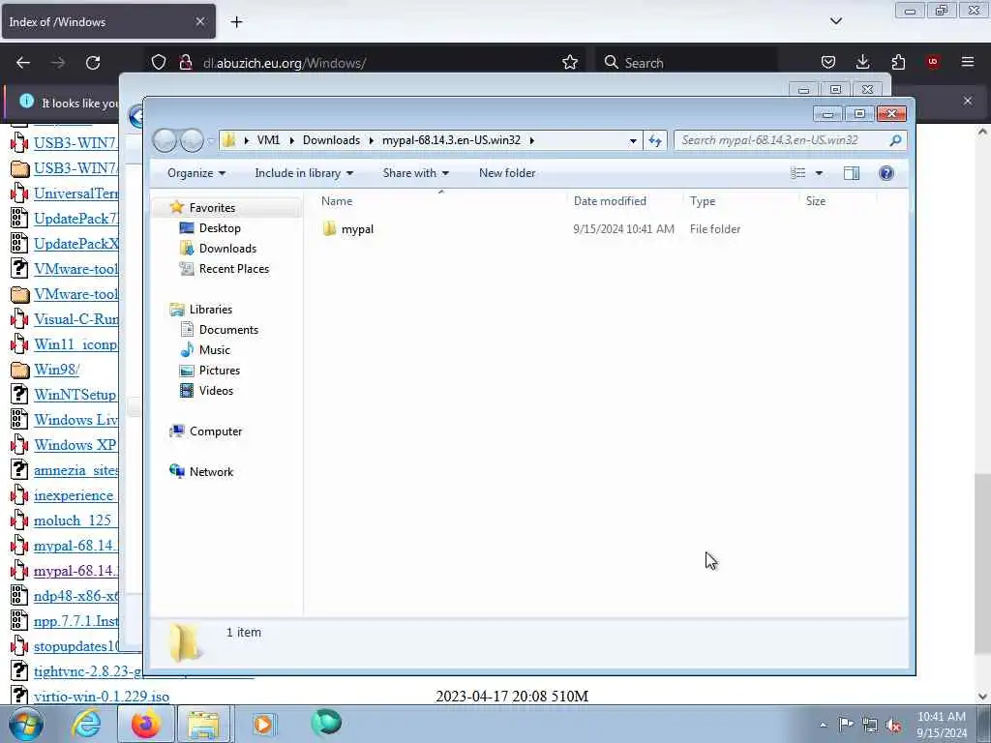Image resolution: width=991 pixels, height=743 pixels.
Task: Click the Windows Start button
Action: (x=25, y=725)
